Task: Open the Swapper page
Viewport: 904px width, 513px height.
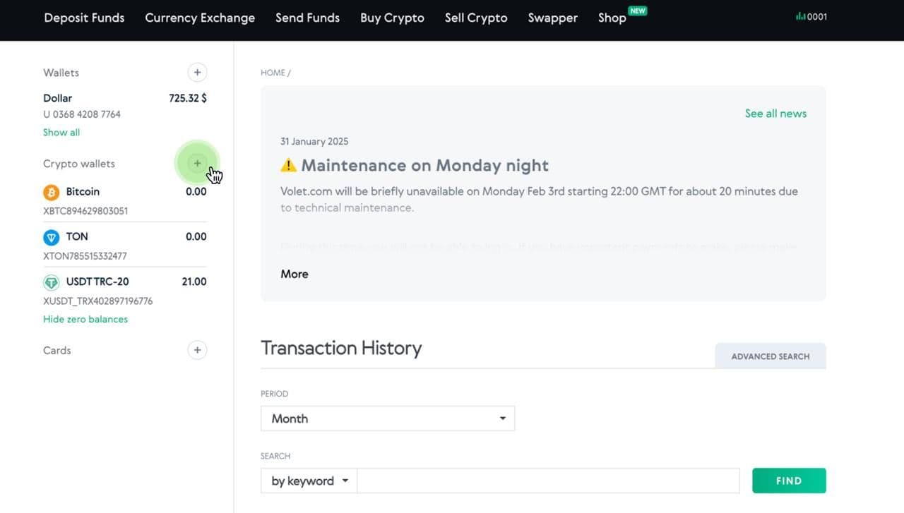Action: point(552,18)
